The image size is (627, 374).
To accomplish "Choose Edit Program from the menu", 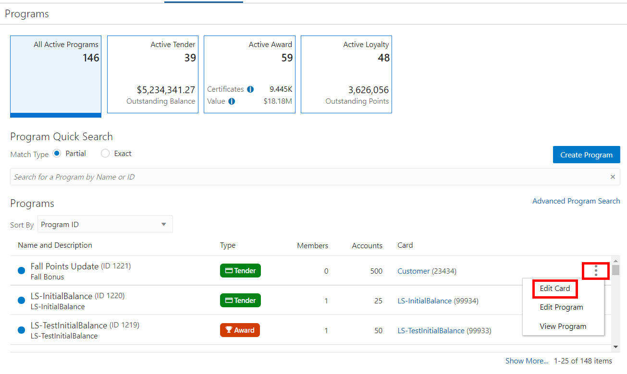I will [561, 307].
